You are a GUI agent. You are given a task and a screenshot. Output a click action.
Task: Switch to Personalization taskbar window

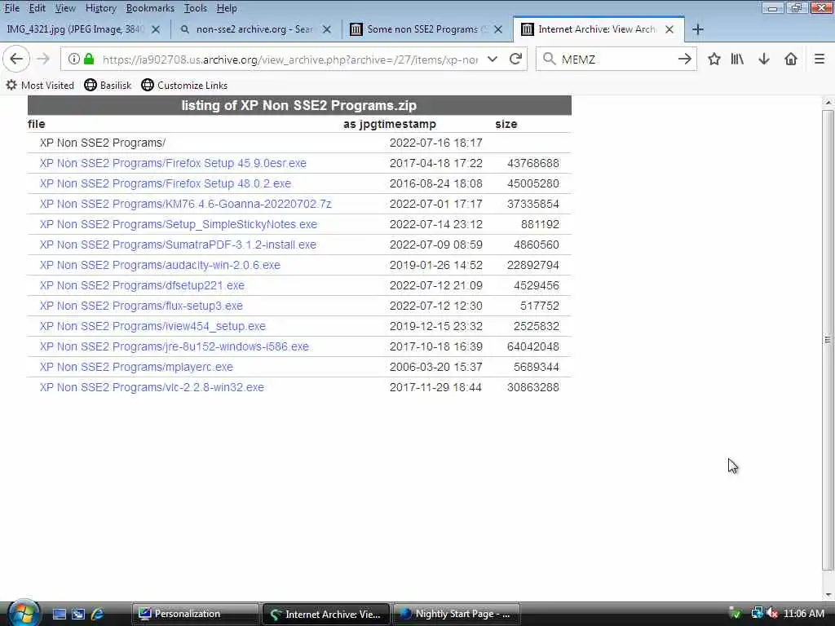pyautogui.click(x=195, y=614)
